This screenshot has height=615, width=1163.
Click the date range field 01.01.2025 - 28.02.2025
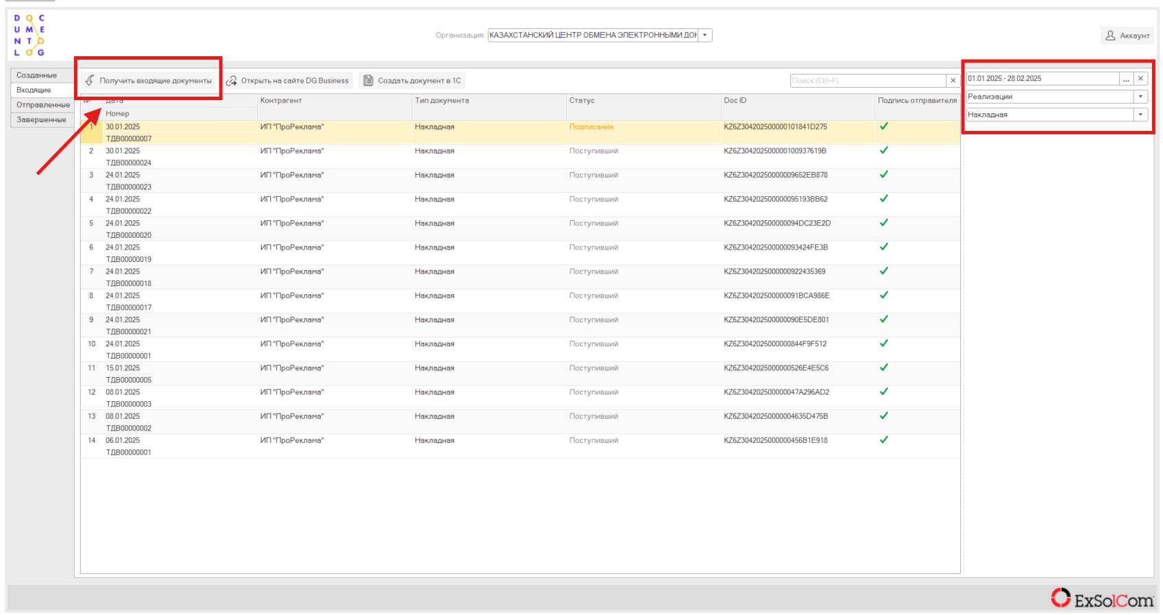pyautogui.click(x=1042, y=79)
